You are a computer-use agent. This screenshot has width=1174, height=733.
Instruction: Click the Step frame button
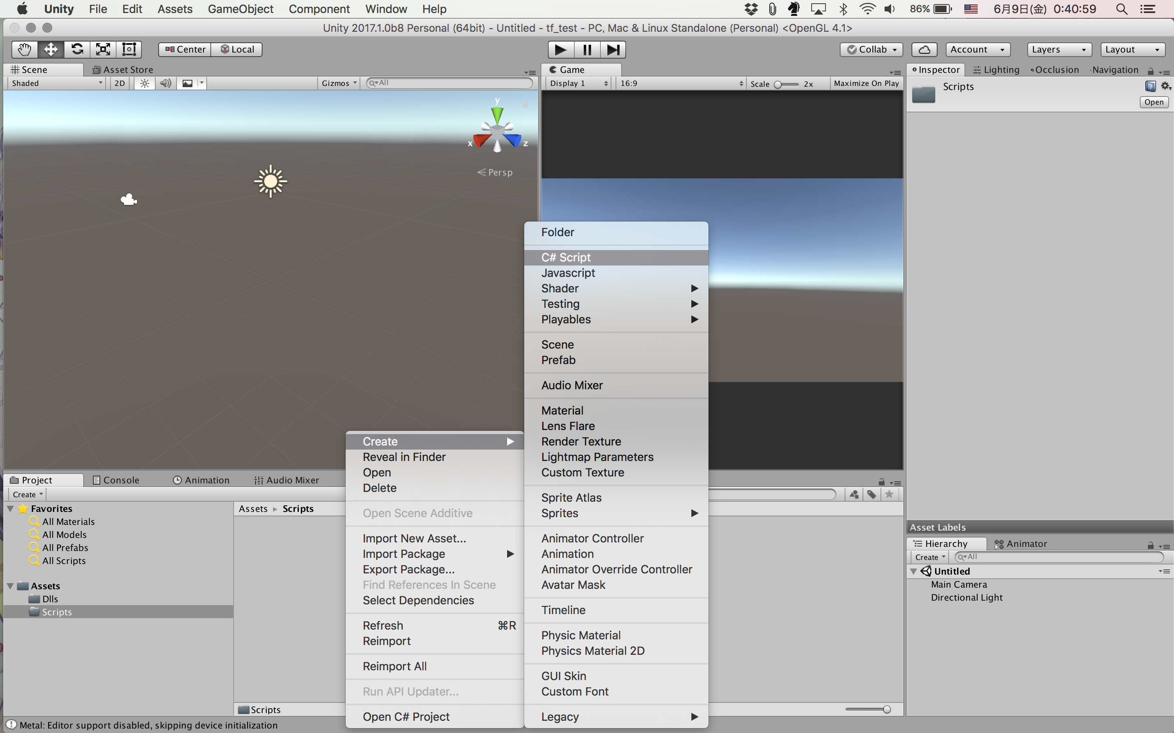click(613, 49)
